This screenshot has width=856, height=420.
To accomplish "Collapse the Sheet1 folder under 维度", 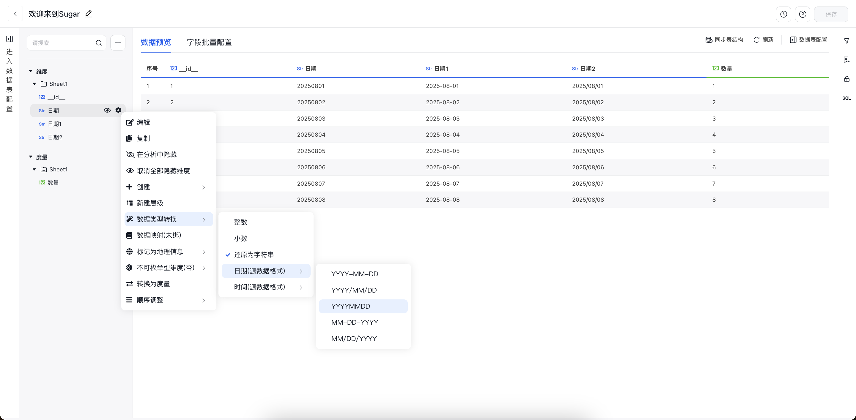I will [x=34, y=84].
